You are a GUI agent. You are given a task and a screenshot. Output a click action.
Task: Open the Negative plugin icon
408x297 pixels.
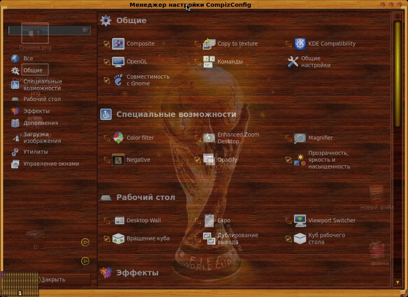pos(118,160)
